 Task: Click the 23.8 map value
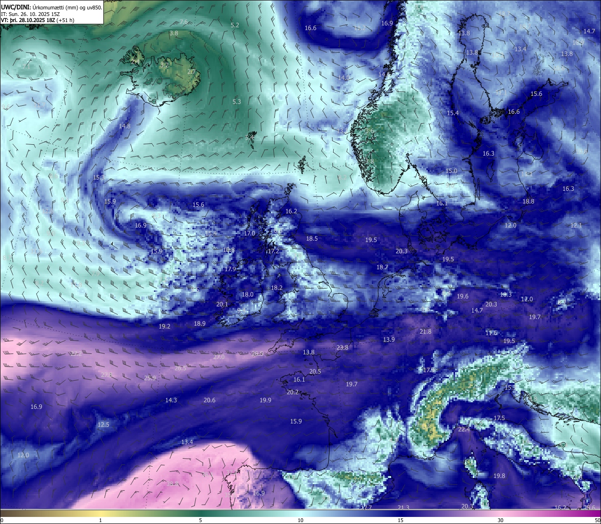click(342, 348)
